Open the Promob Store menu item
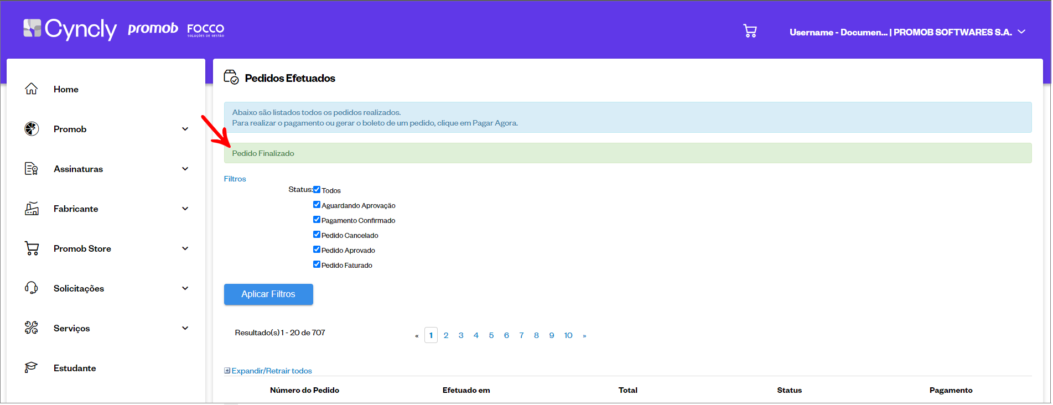The height and width of the screenshot is (405, 1053). point(82,248)
